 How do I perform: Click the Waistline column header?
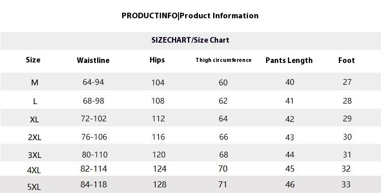93,60
